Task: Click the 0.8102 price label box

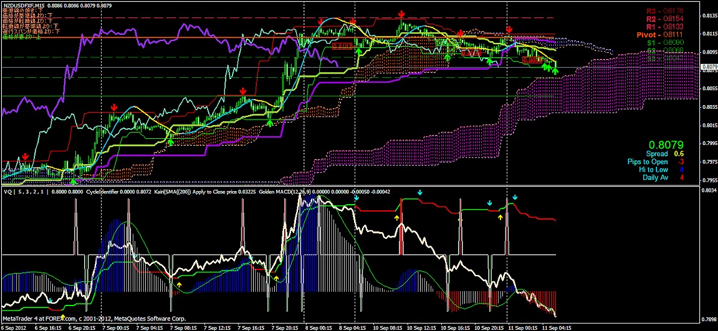Action: (342, 46)
